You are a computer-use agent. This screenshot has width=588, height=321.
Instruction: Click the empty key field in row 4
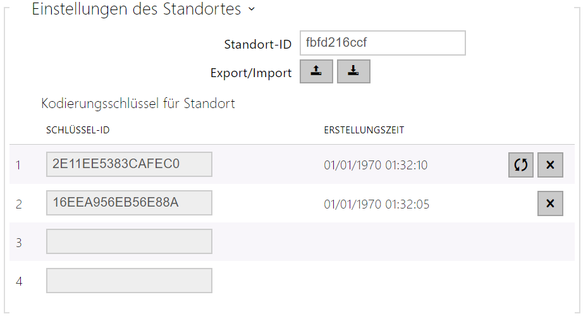coord(129,281)
